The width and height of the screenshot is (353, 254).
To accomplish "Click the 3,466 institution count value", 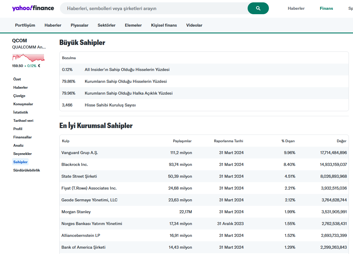I will coord(67,105).
